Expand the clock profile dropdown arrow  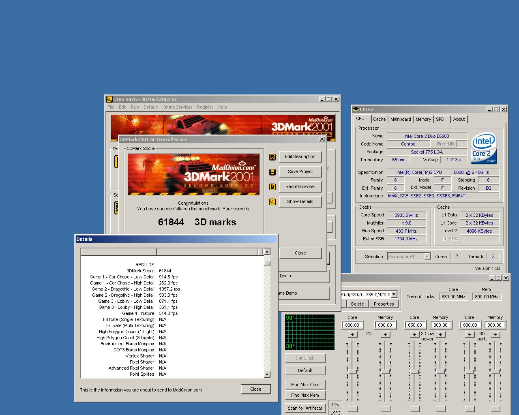tap(394, 295)
